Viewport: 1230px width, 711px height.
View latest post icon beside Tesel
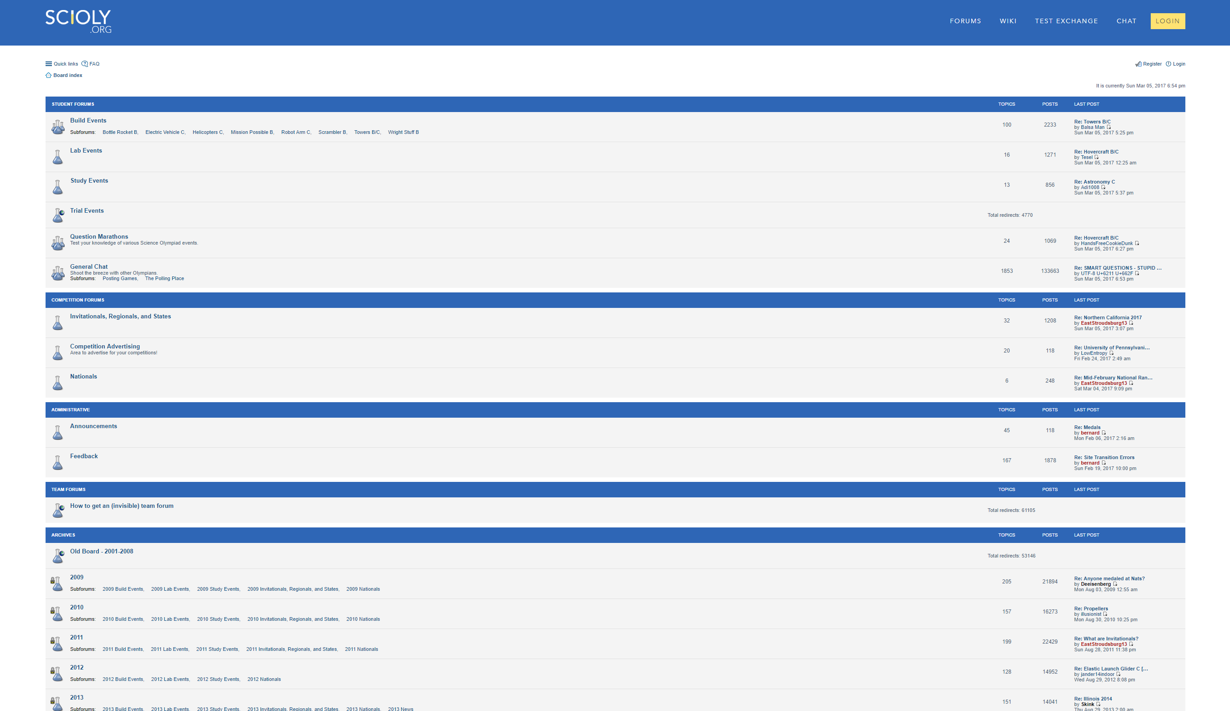(1097, 157)
